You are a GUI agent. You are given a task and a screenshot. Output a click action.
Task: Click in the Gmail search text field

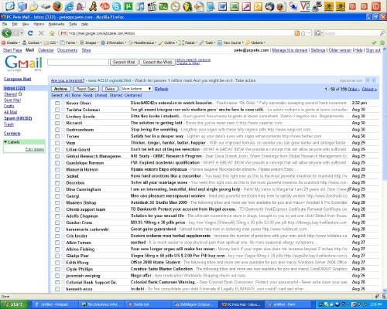pos(78,62)
